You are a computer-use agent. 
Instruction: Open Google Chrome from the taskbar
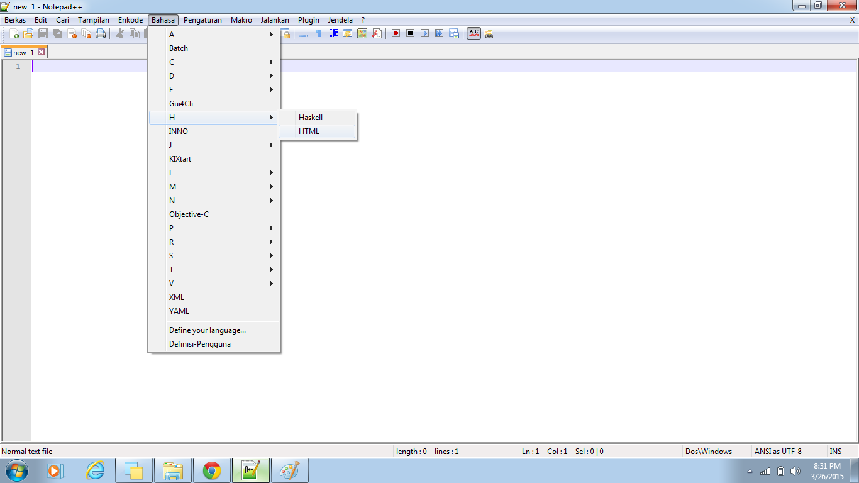click(x=212, y=470)
